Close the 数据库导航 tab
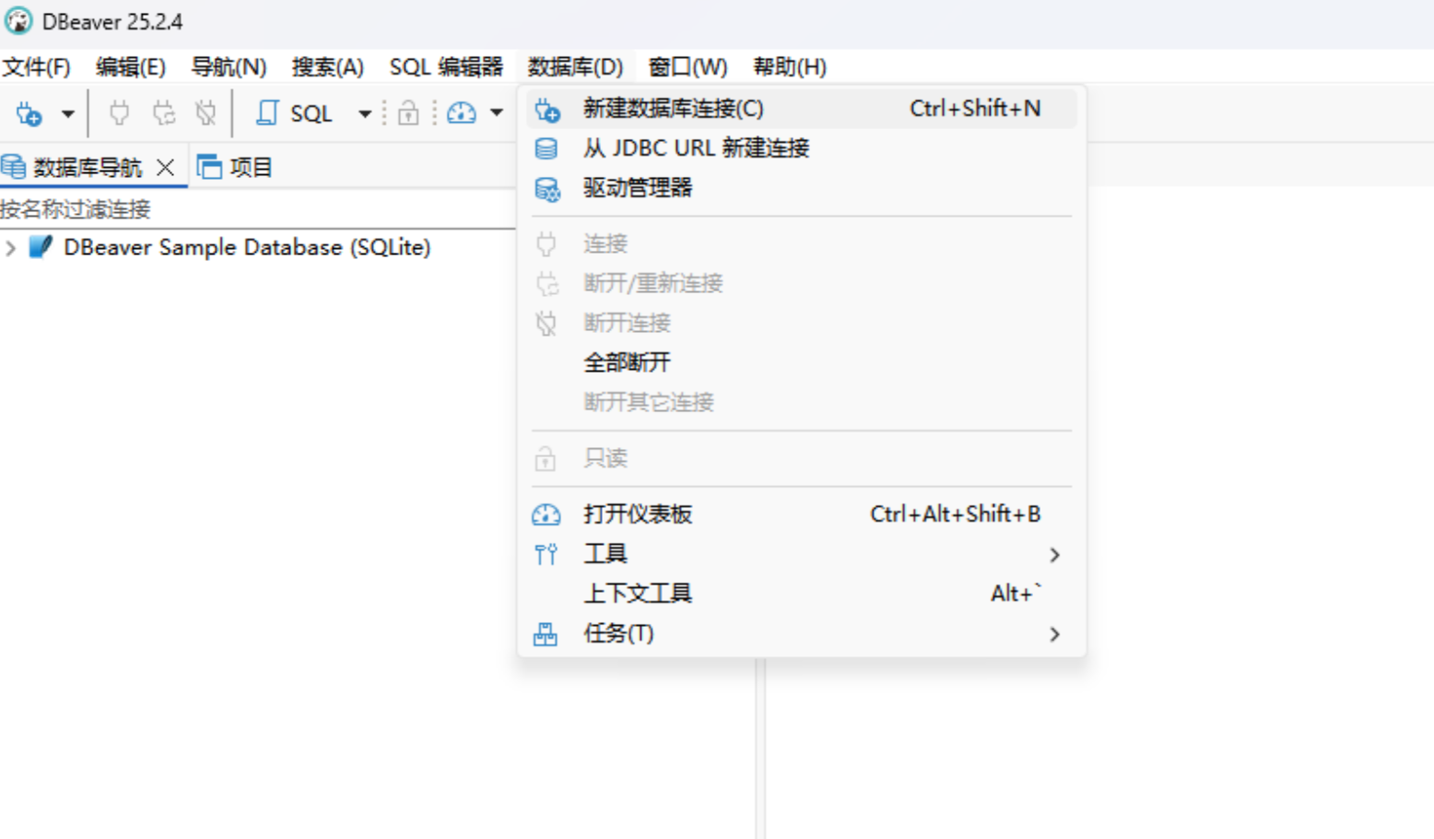Viewport: 1434px width, 839px height. [x=165, y=168]
